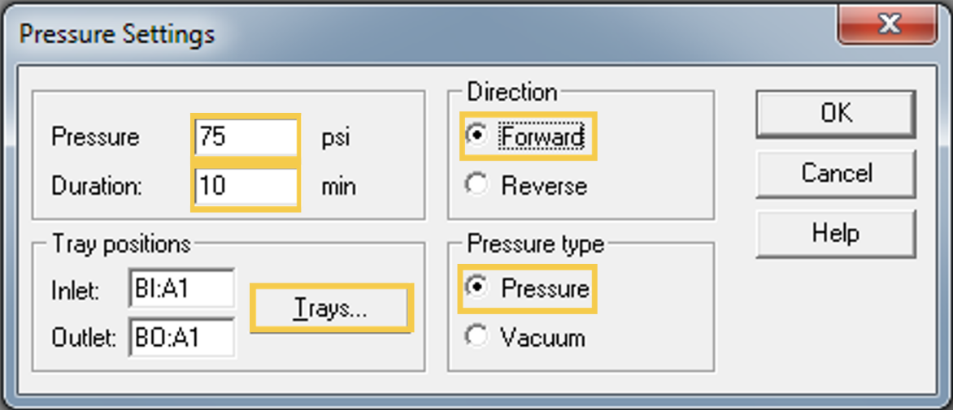Click the Pressure Settings title bar
Screen dimensions: 953x410
[x=425, y=33]
